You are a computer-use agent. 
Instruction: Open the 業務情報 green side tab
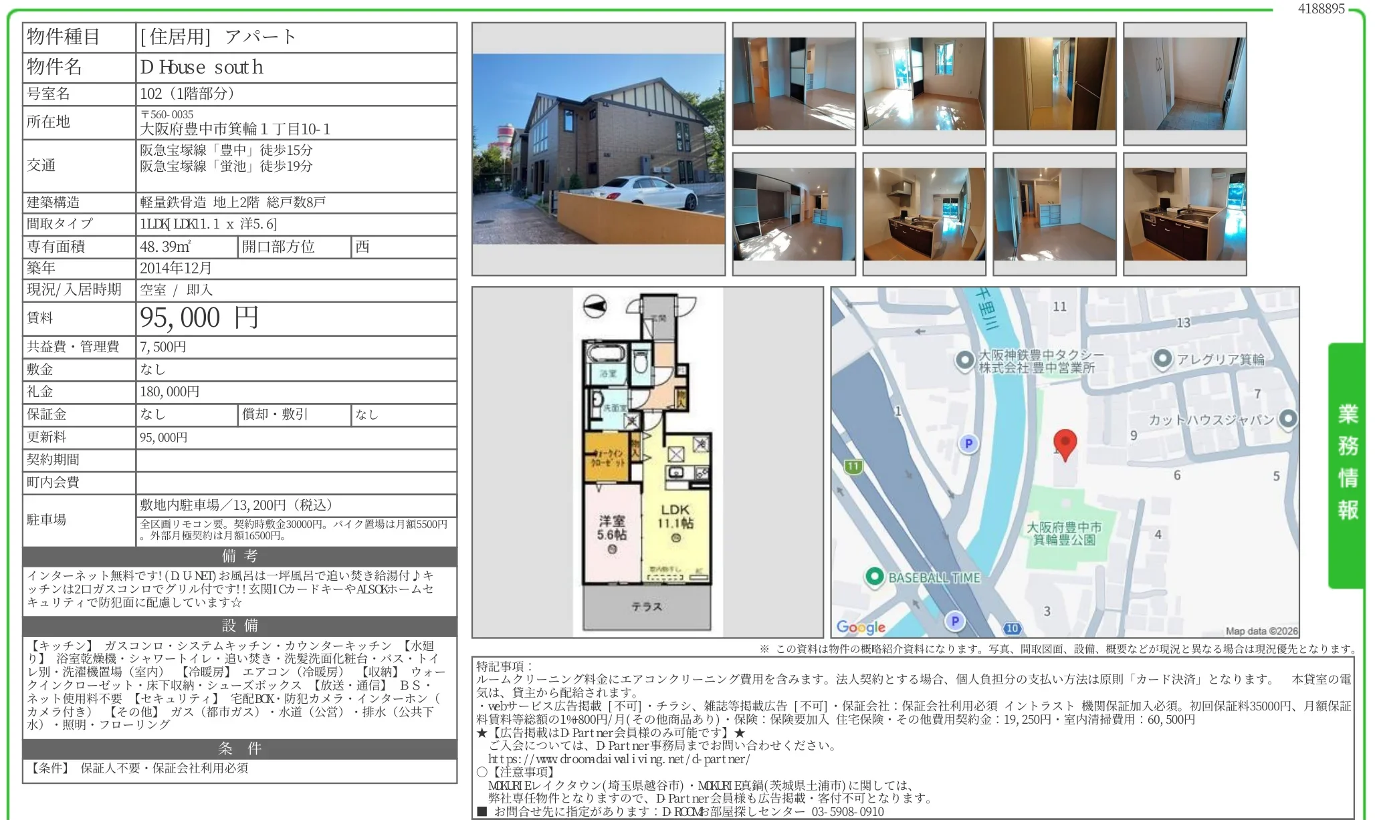click(1347, 465)
